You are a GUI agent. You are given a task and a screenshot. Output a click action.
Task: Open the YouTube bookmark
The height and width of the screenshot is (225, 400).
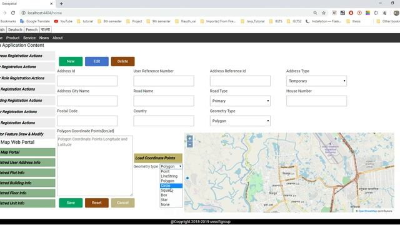point(63,21)
